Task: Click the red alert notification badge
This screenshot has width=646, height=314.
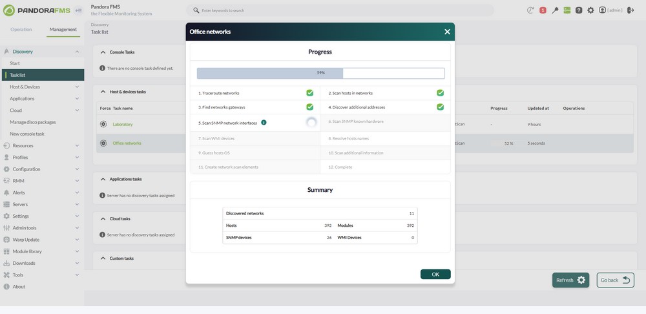Action: 543,10
